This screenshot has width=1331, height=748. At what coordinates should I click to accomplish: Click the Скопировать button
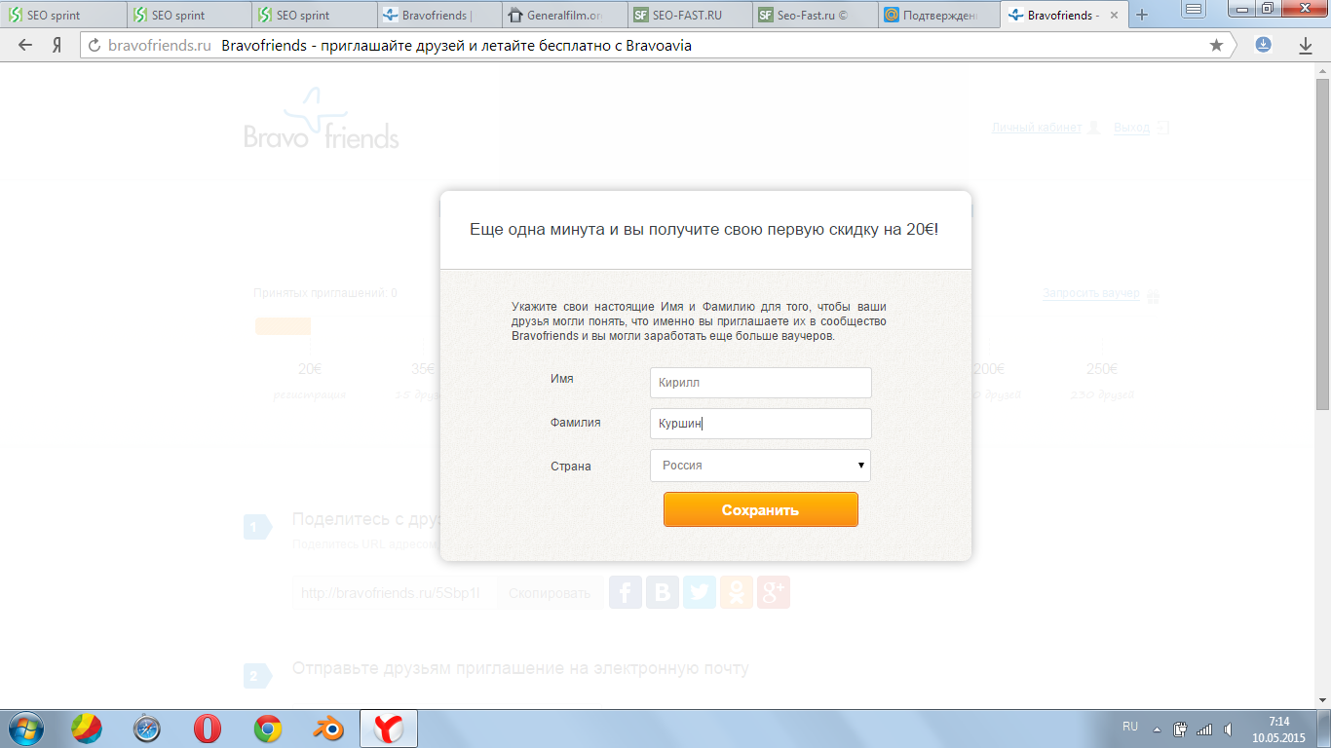click(x=550, y=593)
